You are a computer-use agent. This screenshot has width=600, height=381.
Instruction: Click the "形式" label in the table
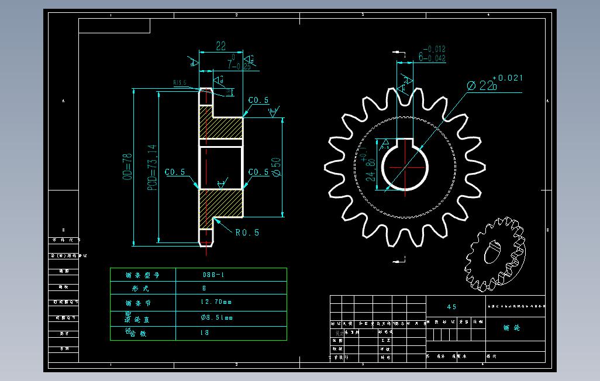[x=140, y=289]
